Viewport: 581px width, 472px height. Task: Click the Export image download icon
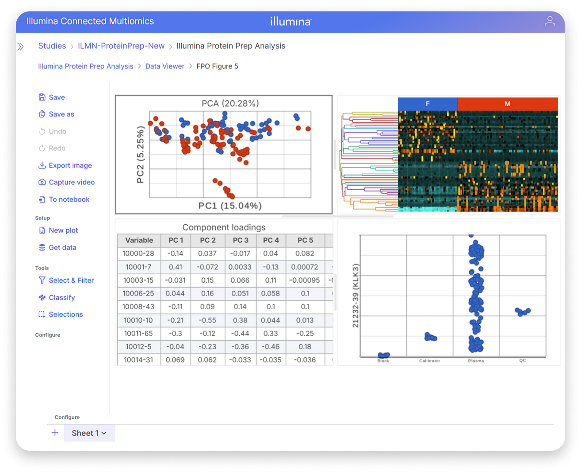point(42,165)
